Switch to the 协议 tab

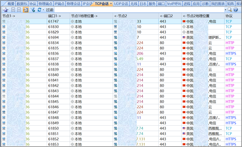(x=33, y=4)
